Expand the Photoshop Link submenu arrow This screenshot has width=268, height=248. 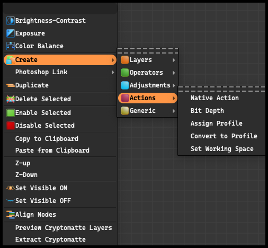pos(113,72)
